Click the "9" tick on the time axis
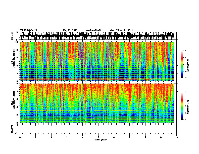 click(161, 137)
